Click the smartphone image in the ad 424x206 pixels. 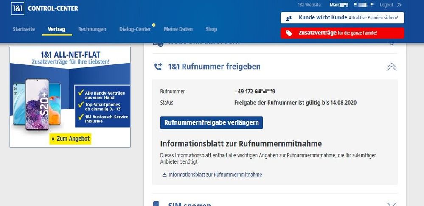click(37, 105)
